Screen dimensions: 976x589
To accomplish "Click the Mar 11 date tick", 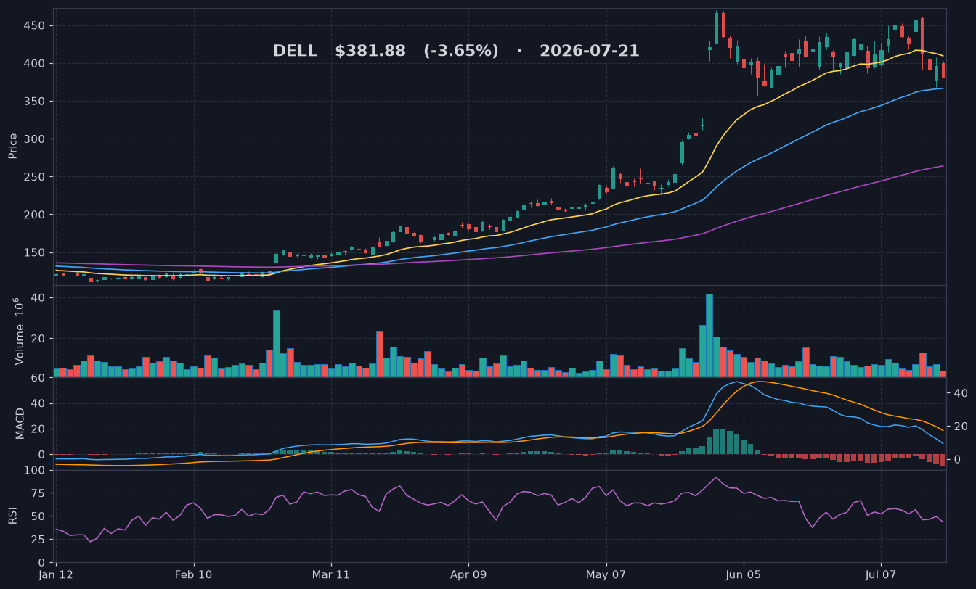I will [x=331, y=574].
